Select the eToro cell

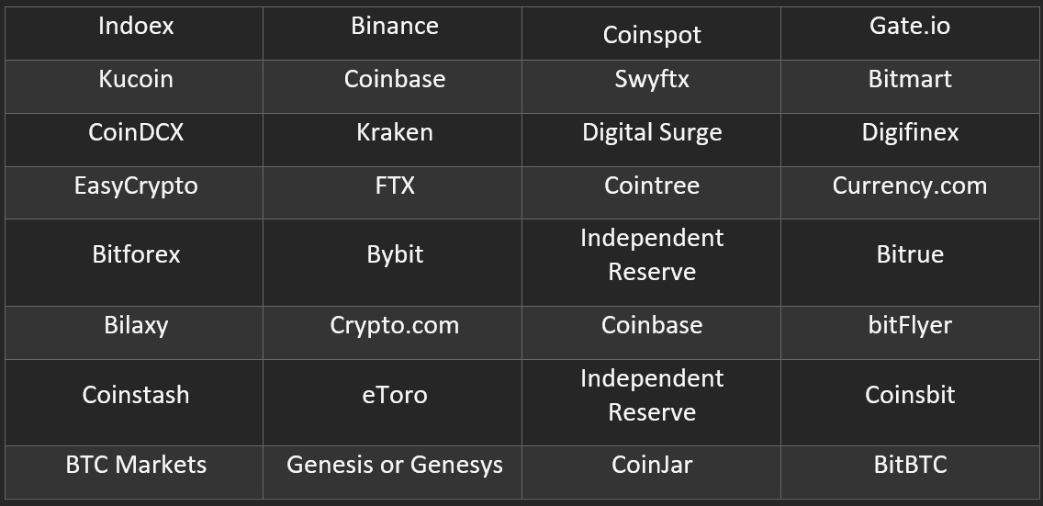pos(392,402)
